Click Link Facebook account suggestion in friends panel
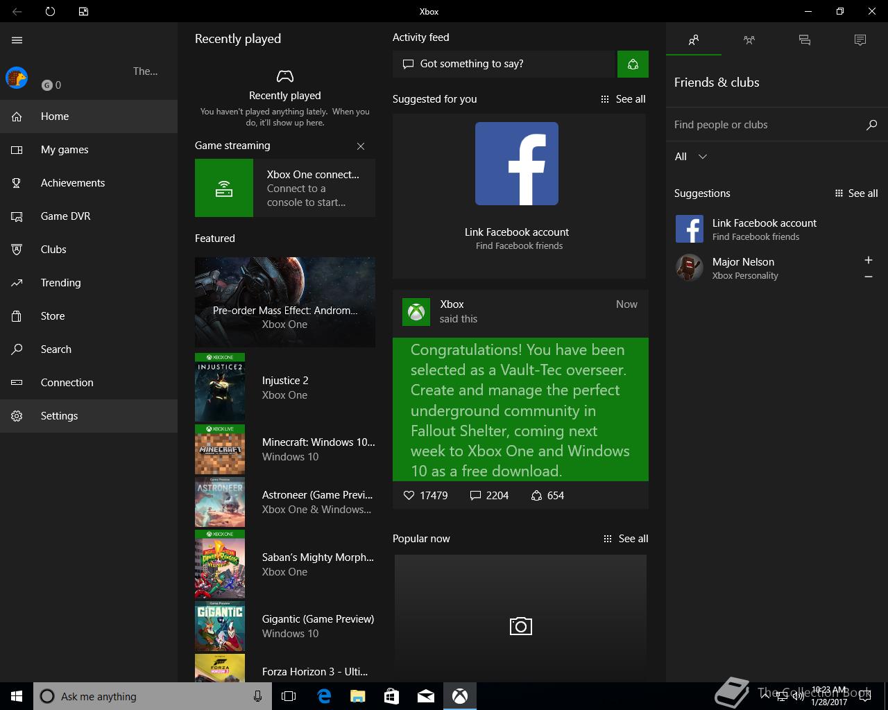 click(x=777, y=229)
